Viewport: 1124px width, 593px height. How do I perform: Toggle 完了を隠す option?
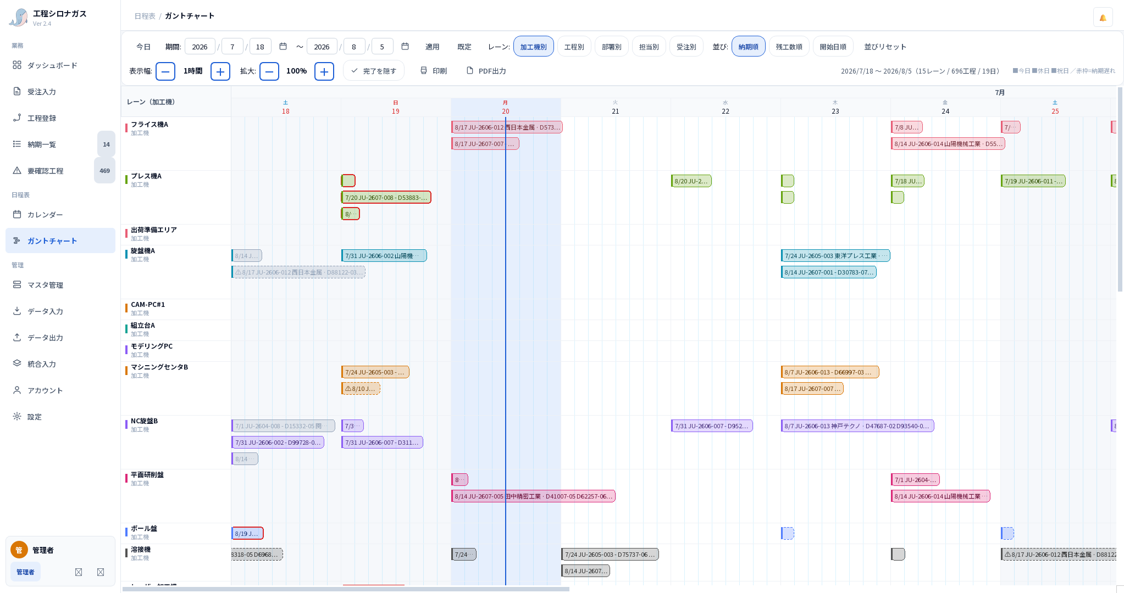click(374, 71)
